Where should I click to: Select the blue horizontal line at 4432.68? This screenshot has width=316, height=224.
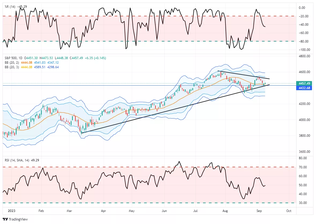pyautogui.click(x=149, y=86)
